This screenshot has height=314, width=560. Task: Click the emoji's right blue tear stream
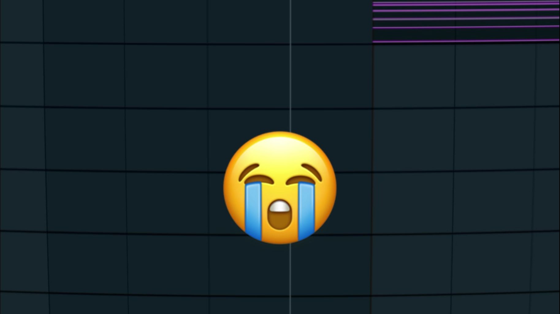click(306, 211)
